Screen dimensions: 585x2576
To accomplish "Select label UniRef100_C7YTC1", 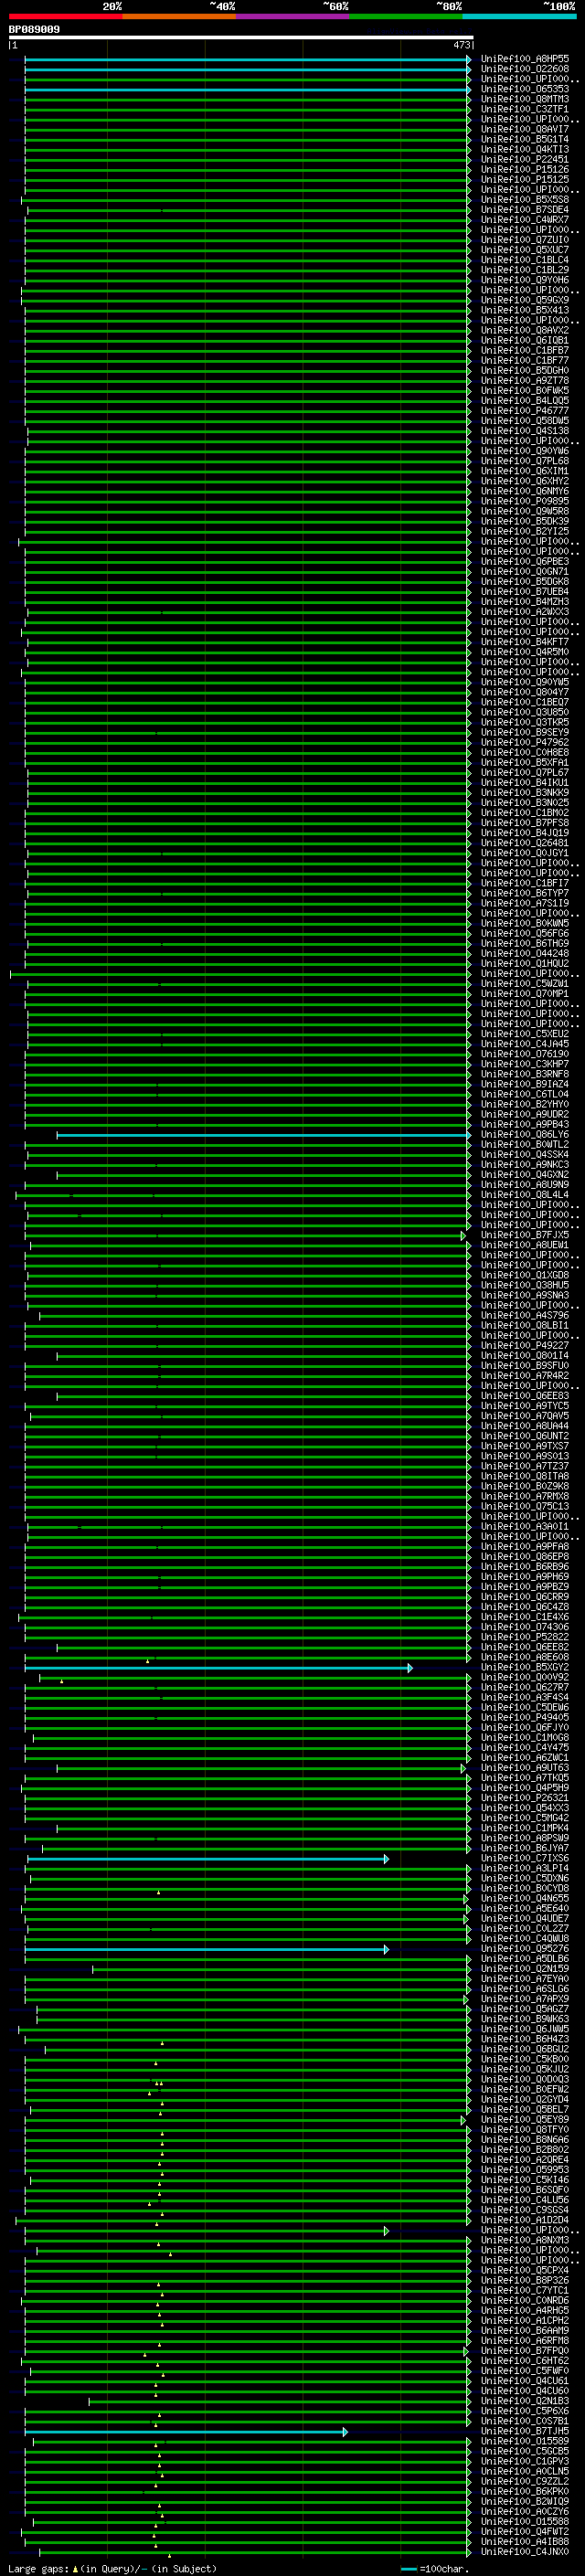I will pos(525,2290).
